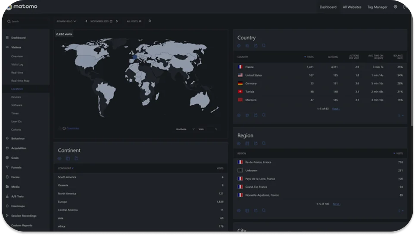Viewport: 415px width, 235px height.
Task: Sort Country table by ACTIONS column
Action: (333, 57)
